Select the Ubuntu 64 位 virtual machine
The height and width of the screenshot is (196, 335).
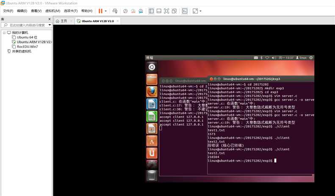pyautogui.click(x=27, y=37)
